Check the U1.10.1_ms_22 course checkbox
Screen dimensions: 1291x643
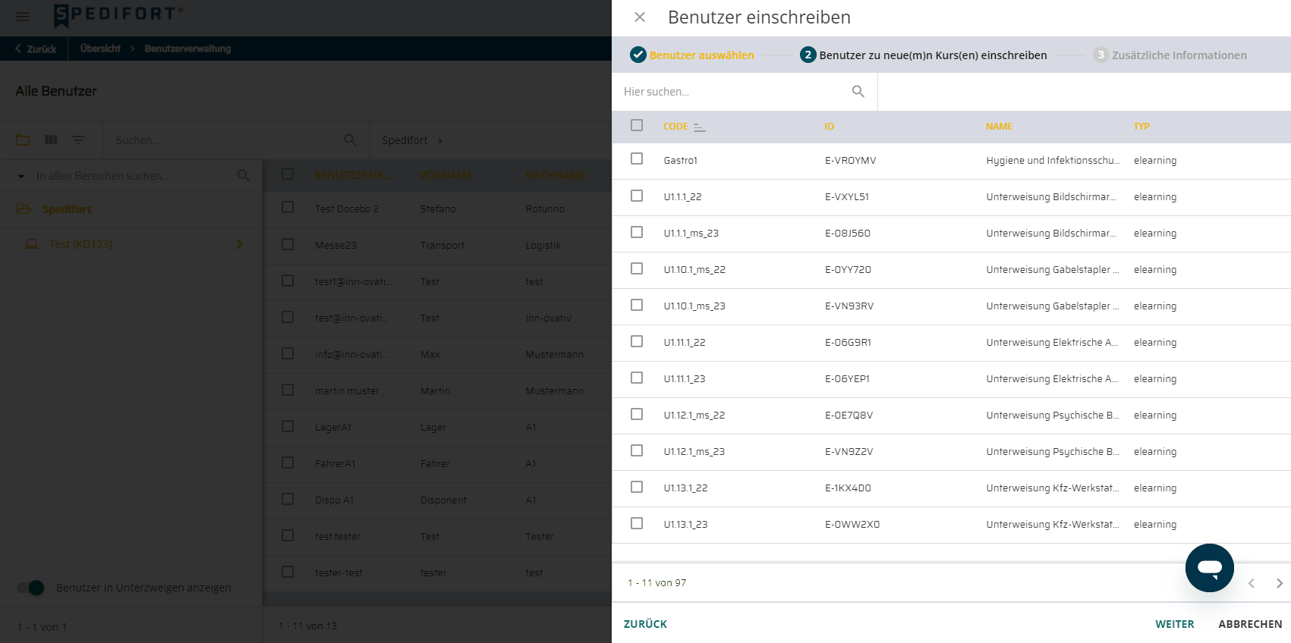coord(637,268)
